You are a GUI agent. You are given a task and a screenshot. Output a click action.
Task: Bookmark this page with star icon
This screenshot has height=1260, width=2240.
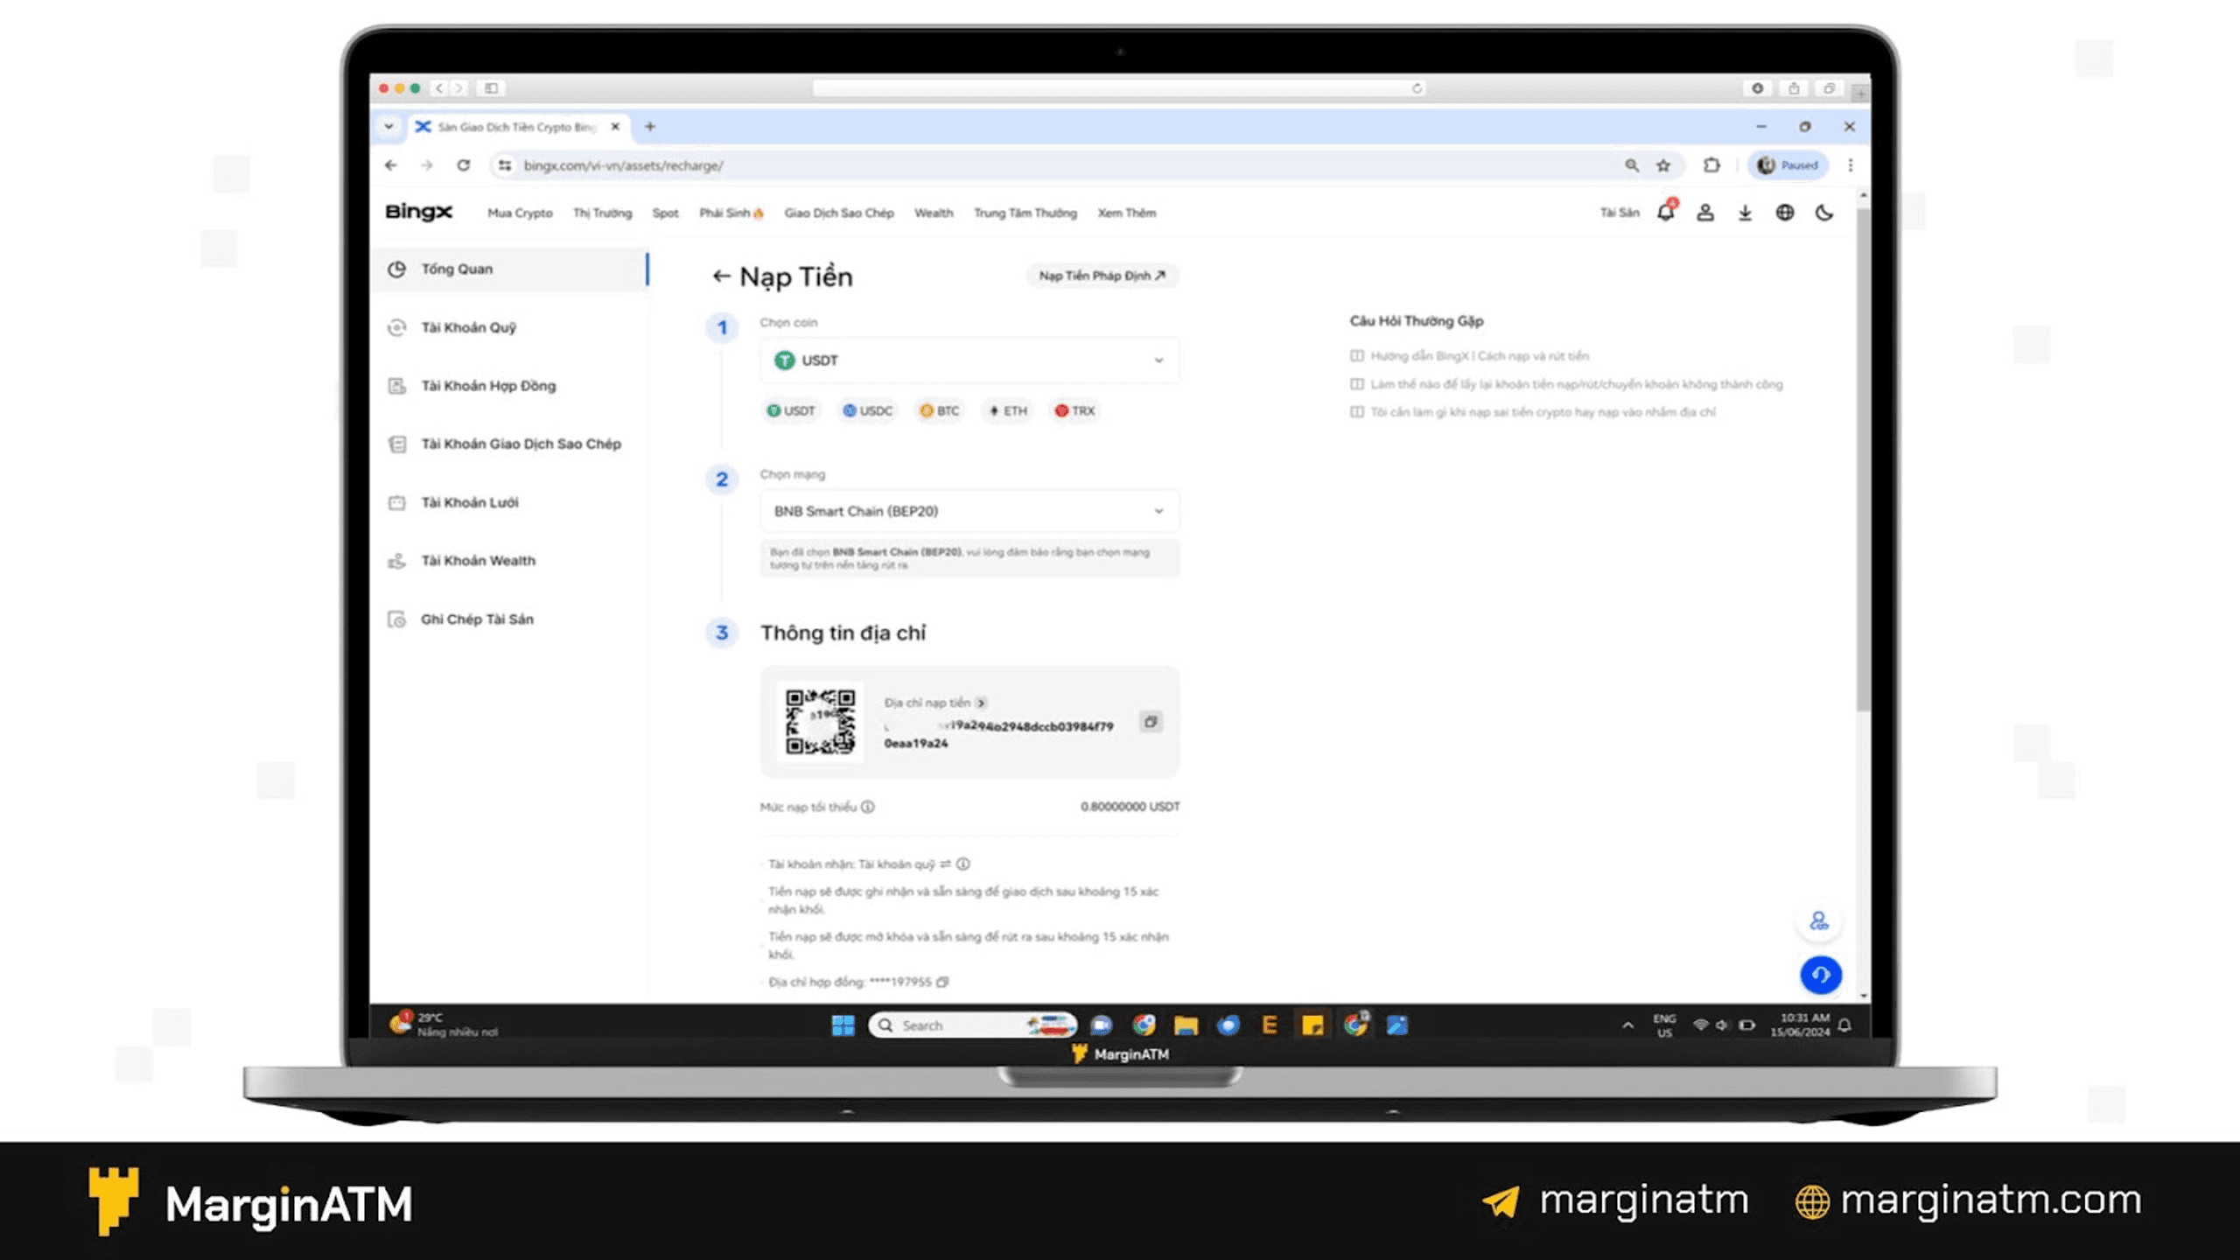pos(1663,164)
